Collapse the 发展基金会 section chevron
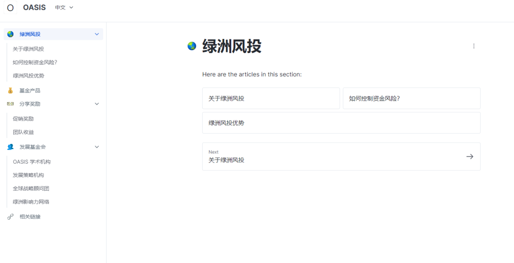This screenshot has width=514, height=263. 97,146
